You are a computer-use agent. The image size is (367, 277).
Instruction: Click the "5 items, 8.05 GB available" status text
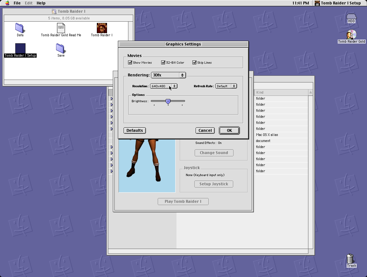point(69,18)
